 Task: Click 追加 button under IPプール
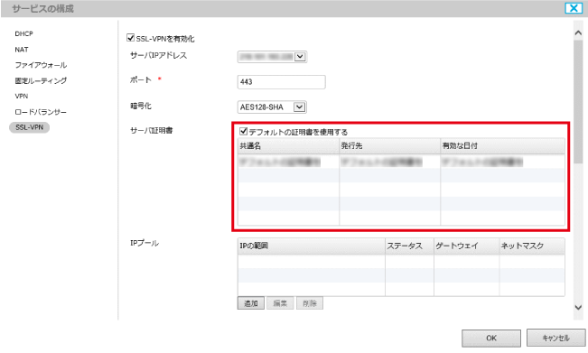tap(251, 303)
